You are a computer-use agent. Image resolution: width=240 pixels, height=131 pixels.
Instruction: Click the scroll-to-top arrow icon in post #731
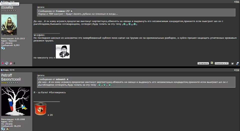click(232, 64)
